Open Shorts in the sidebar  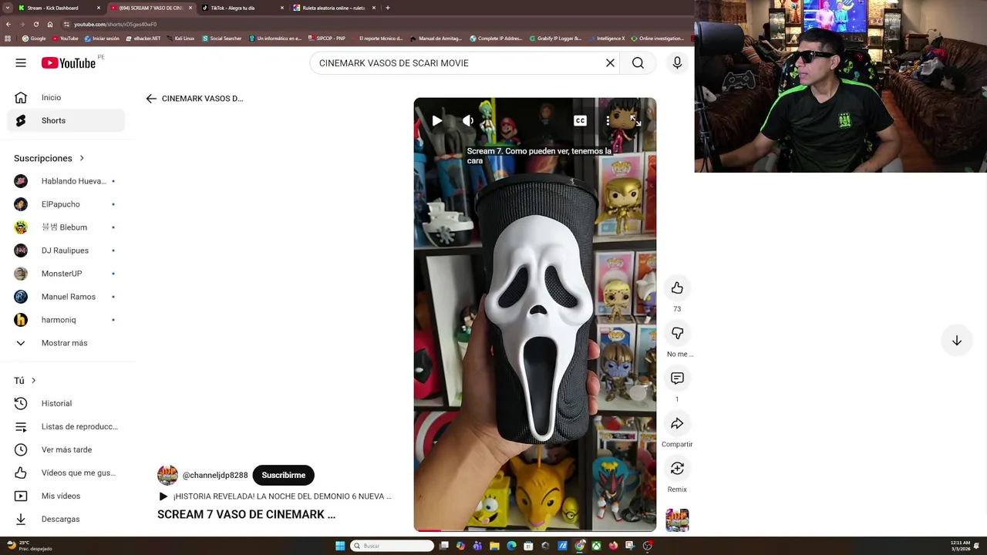pos(66,121)
